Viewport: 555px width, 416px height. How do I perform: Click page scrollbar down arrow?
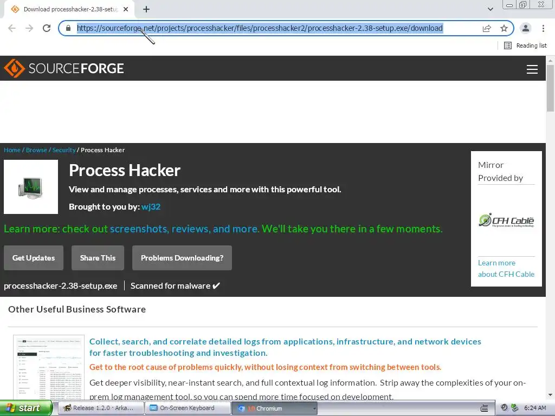tap(551, 394)
